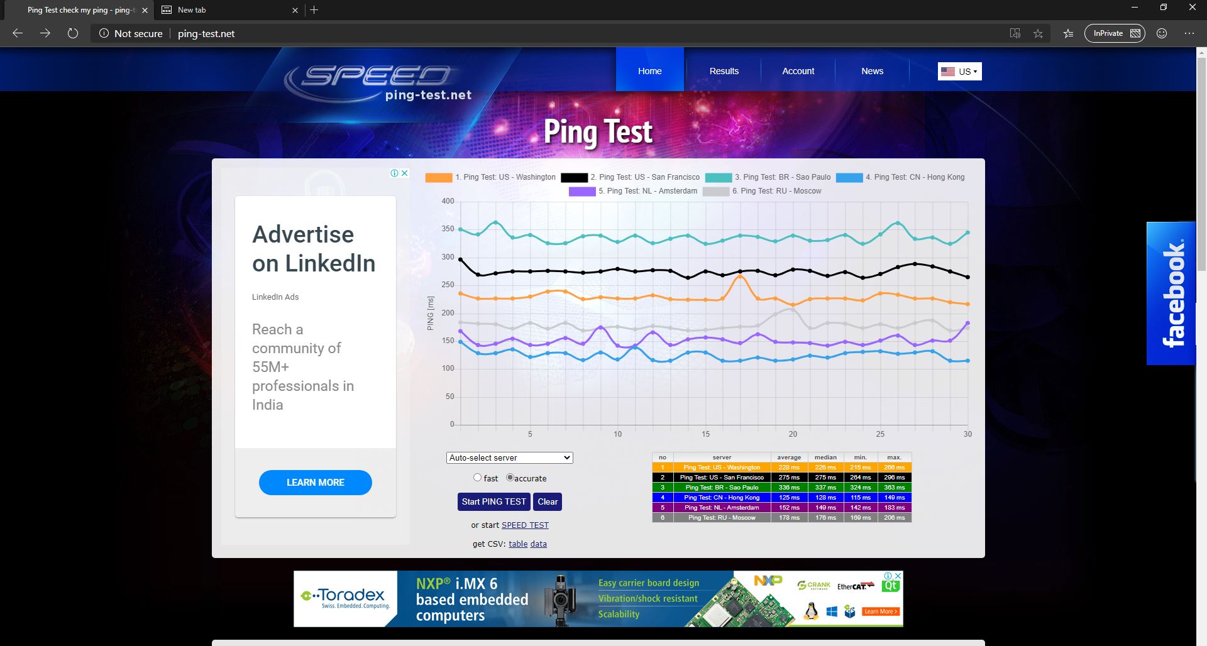Screen dimensions: 1207x646
Task: Click the US - San Francisco row in results table
Action: pos(782,478)
